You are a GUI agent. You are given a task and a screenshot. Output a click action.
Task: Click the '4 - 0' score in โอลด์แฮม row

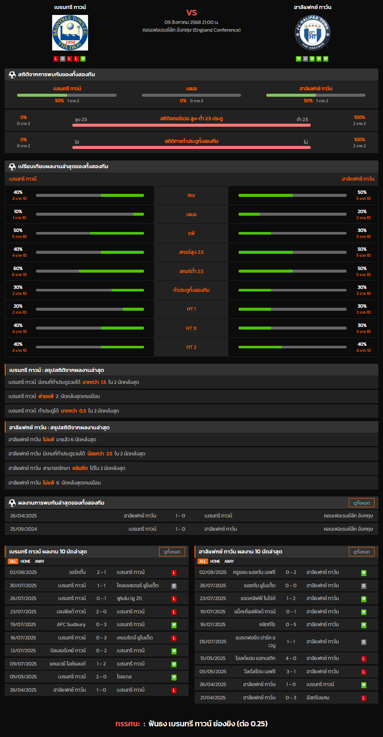[x=291, y=659]
